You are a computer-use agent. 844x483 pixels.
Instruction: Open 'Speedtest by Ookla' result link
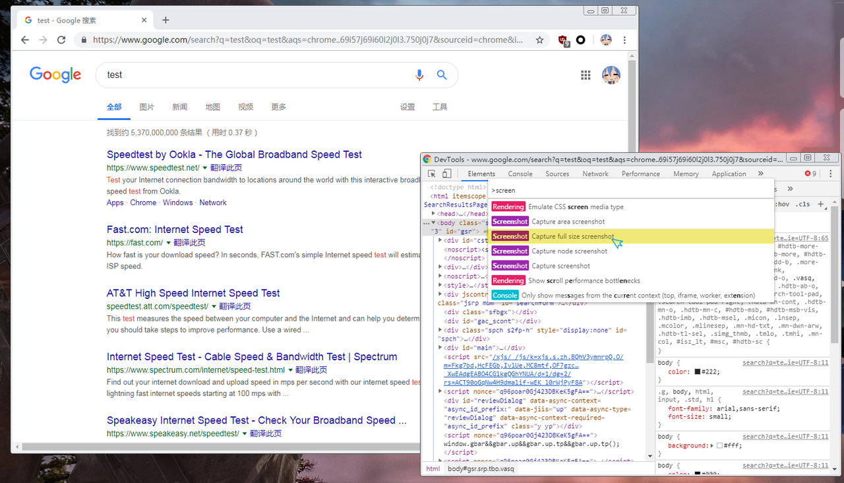(234, 154)
